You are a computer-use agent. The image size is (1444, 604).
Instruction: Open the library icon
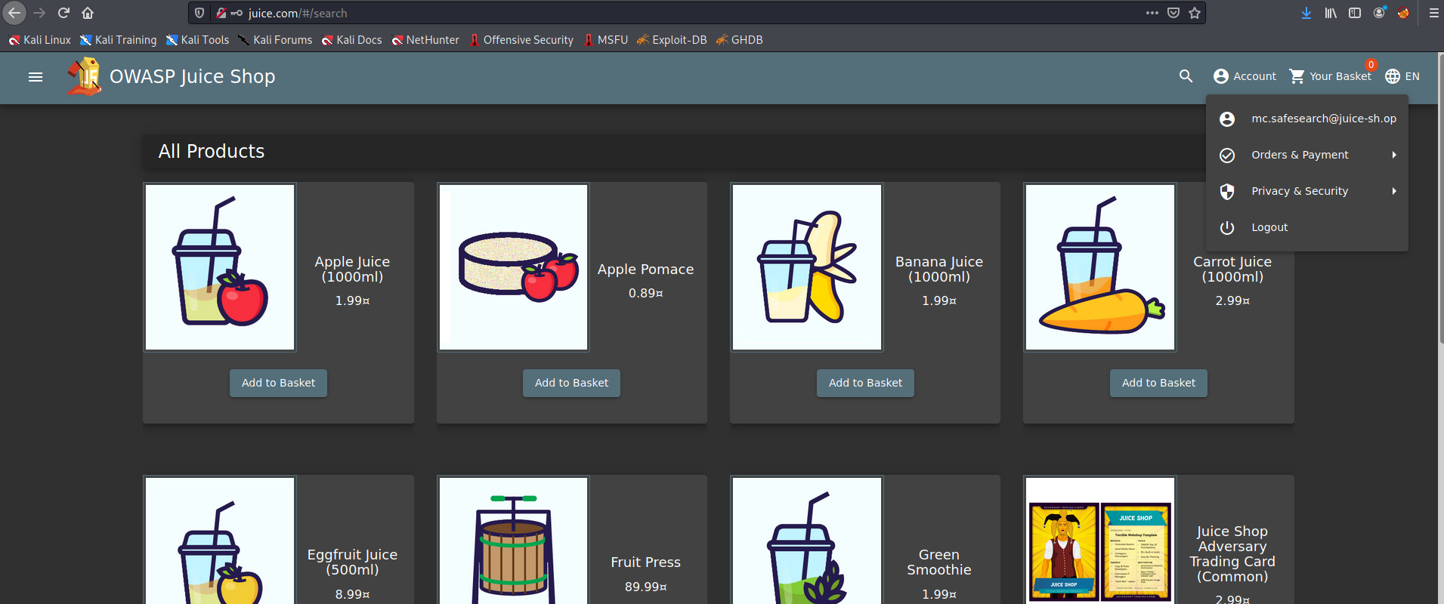(x=1331, y=13)
